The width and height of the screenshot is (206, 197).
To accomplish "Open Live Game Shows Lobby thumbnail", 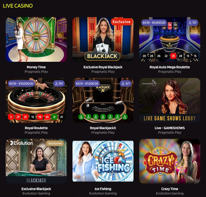I will click(x=170, y=100).
